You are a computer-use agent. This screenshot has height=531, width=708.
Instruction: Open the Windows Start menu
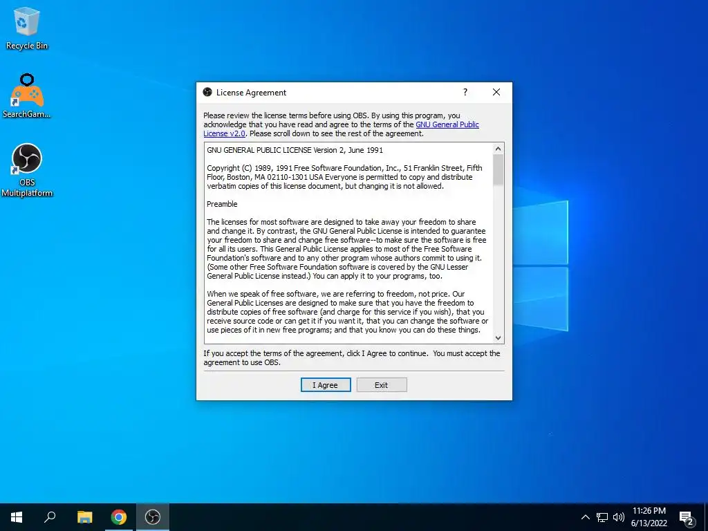coord(17,517)
